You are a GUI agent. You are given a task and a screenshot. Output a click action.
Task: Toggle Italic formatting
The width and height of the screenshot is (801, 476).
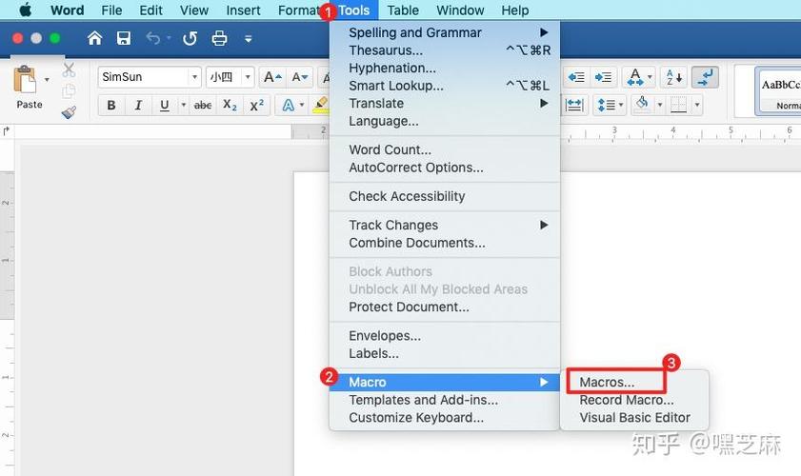(138, 106)
